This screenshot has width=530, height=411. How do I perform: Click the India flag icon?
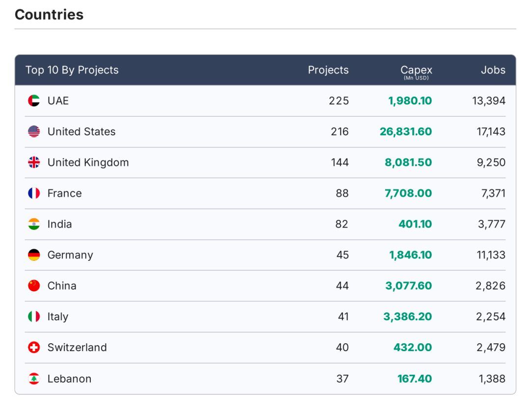click(34, 224)
